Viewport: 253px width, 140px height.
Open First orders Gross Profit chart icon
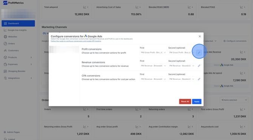pos(241,109)
